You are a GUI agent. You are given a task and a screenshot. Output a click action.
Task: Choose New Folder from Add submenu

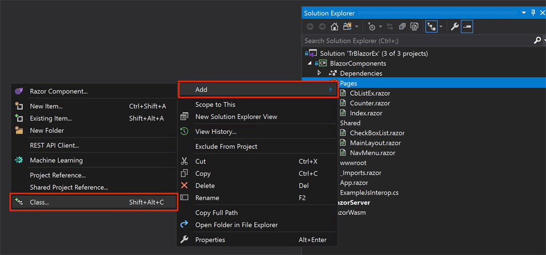coord(94,131)
